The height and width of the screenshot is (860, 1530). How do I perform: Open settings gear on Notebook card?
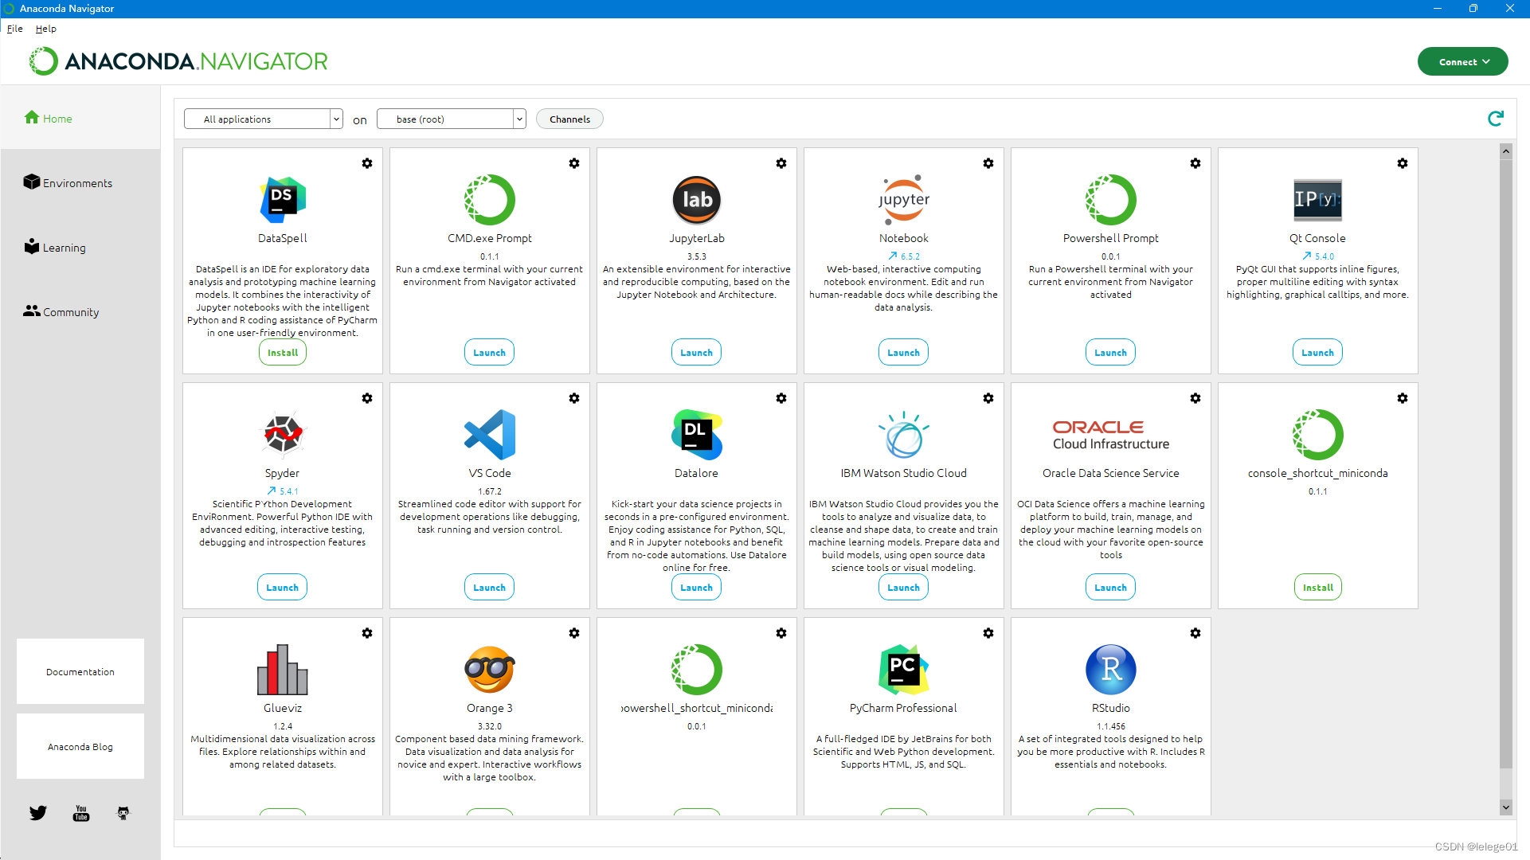click(988, 163)
